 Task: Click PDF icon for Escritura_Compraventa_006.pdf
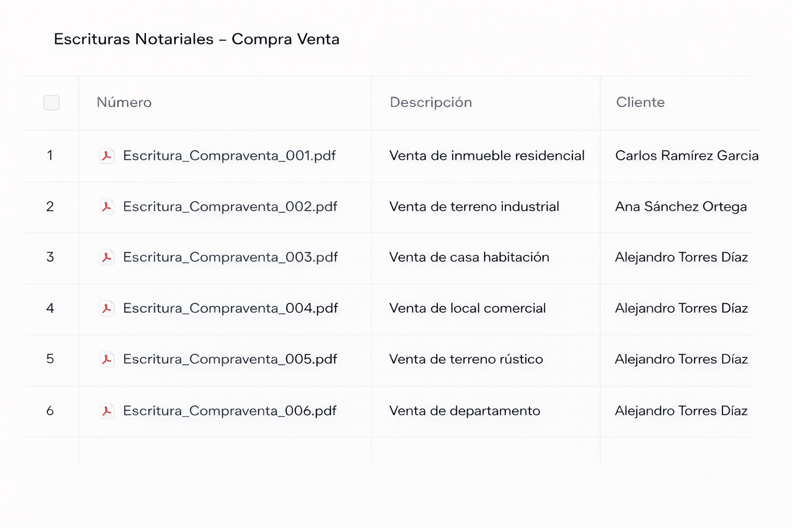pyautogui.click(x=107, y=411)
